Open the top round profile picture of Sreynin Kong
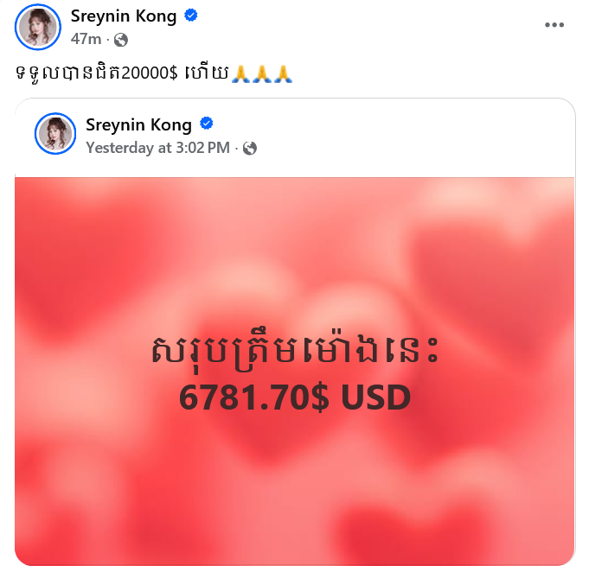Screen dimensions: 589x566 tap(37, 27)
